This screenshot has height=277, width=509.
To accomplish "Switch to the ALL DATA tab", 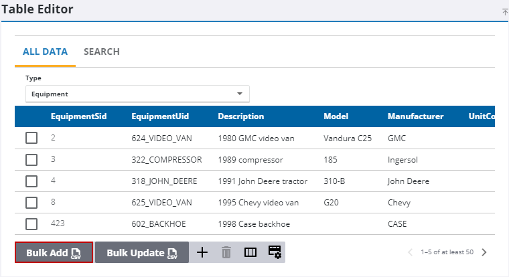I will click(x=45, y=52).
